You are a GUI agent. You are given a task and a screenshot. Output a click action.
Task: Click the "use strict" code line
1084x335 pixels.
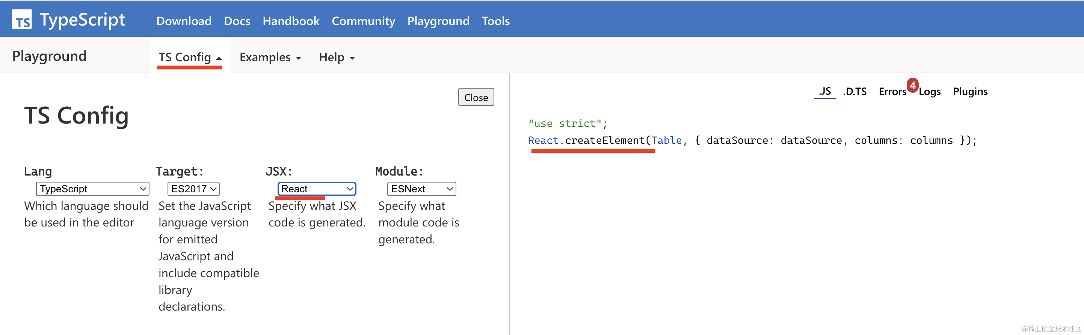click(x=568, y=124)
